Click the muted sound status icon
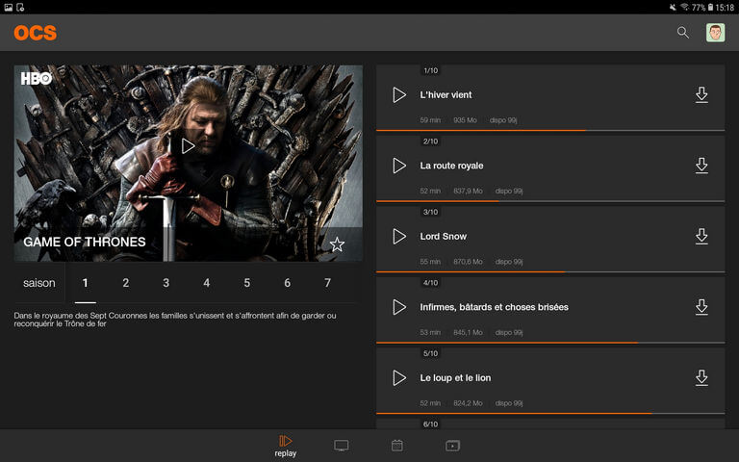This screenshot has height=462, width=739. (x=673, y=7)
